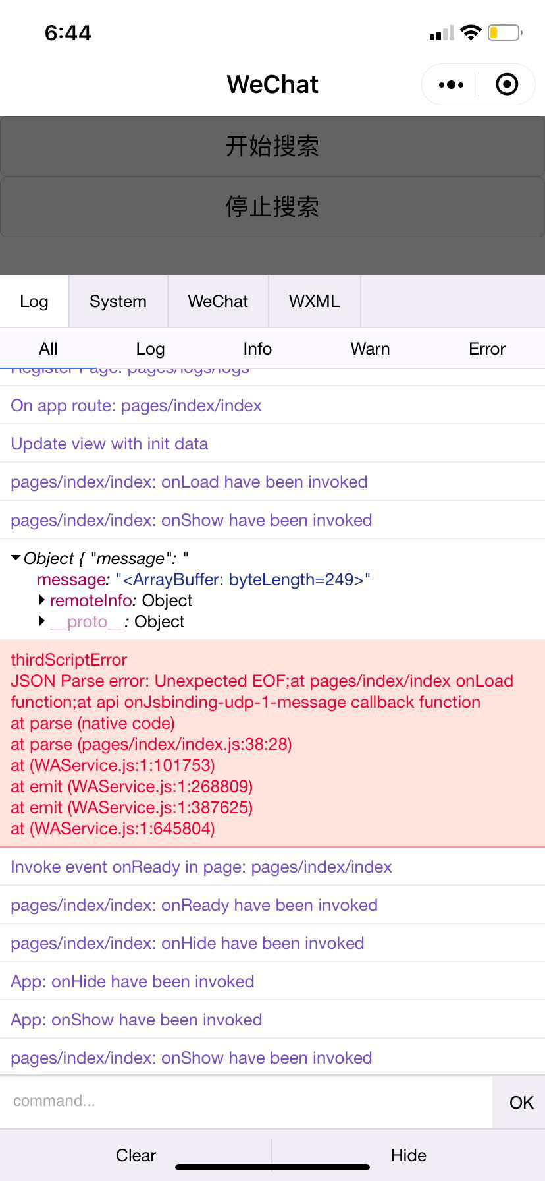The image size is (545, 1181).
Task: Filter console by All messages
Action: click(48, 349)
